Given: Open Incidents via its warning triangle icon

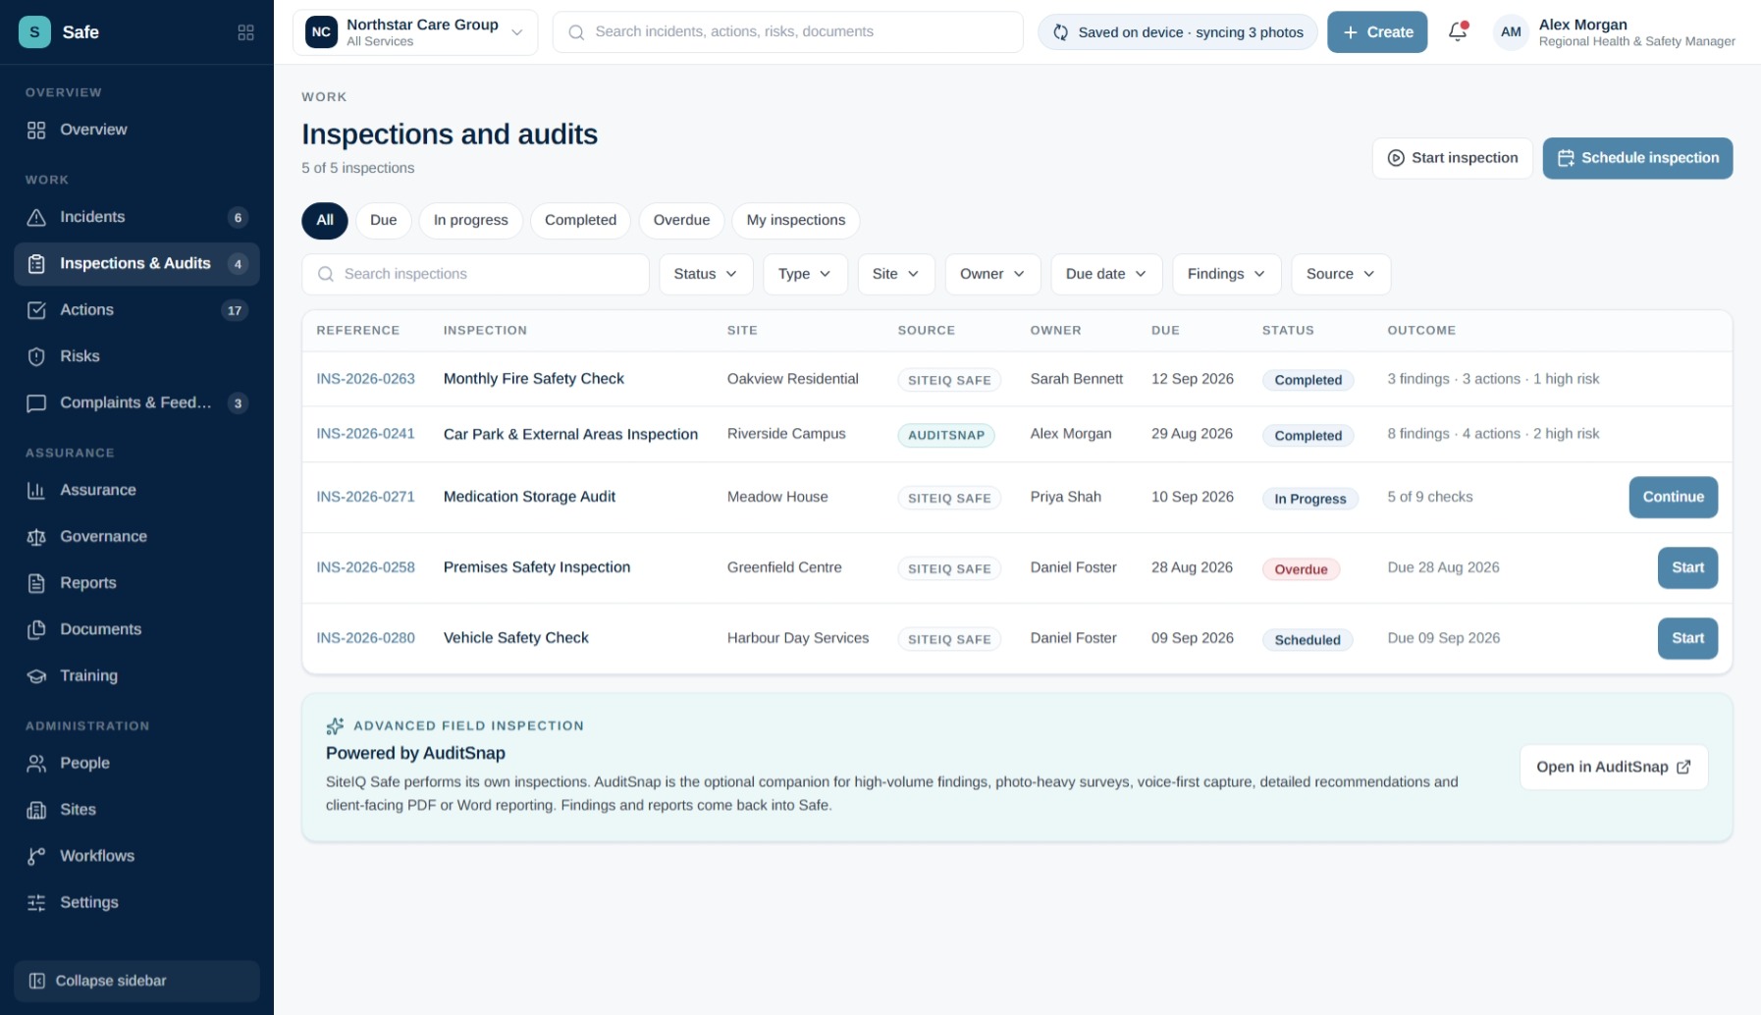Looking at the screenshot, I should pyautogui.click(x=36, y=217).
